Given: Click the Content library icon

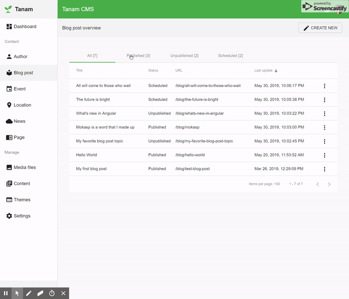Looking at the screenshot, I should (9, 184).
